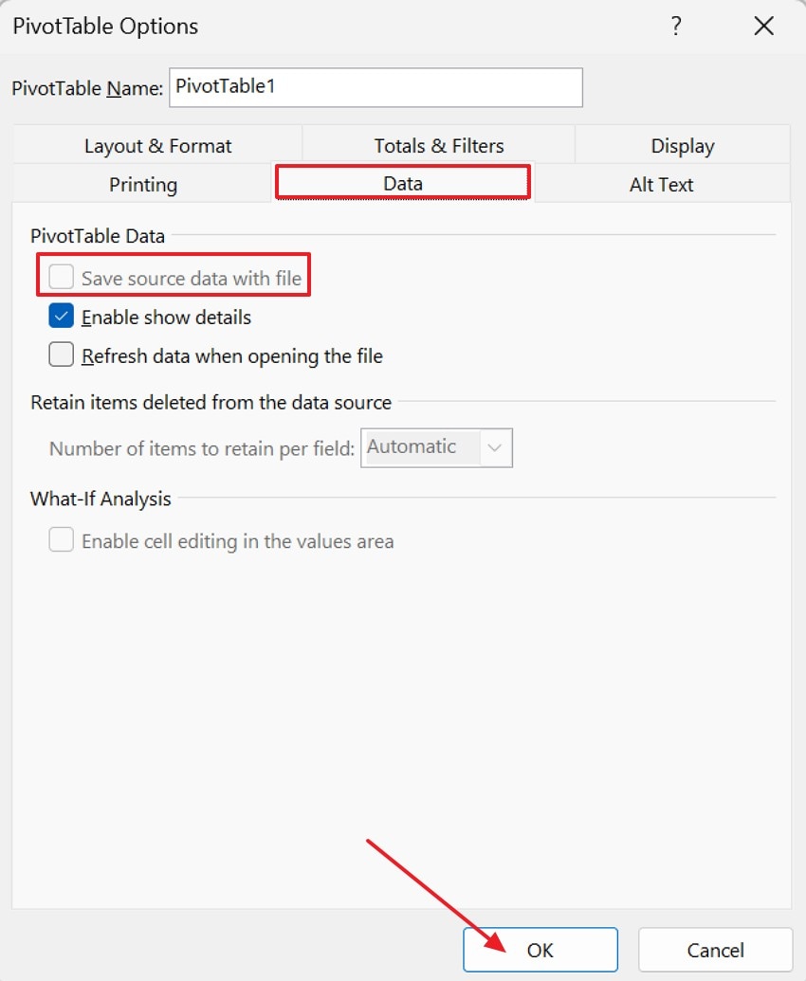Select the Alt Text tab
The height and width of the screenshot is (981, 806).
[661, 184]
